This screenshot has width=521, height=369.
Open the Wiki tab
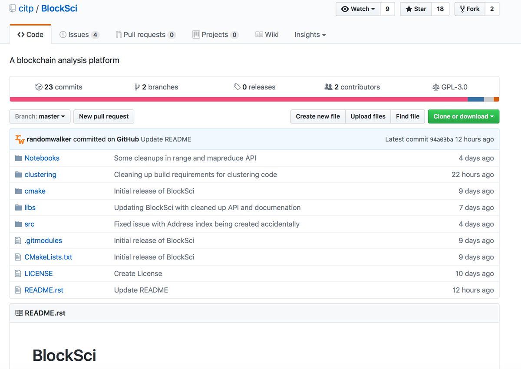267,34
